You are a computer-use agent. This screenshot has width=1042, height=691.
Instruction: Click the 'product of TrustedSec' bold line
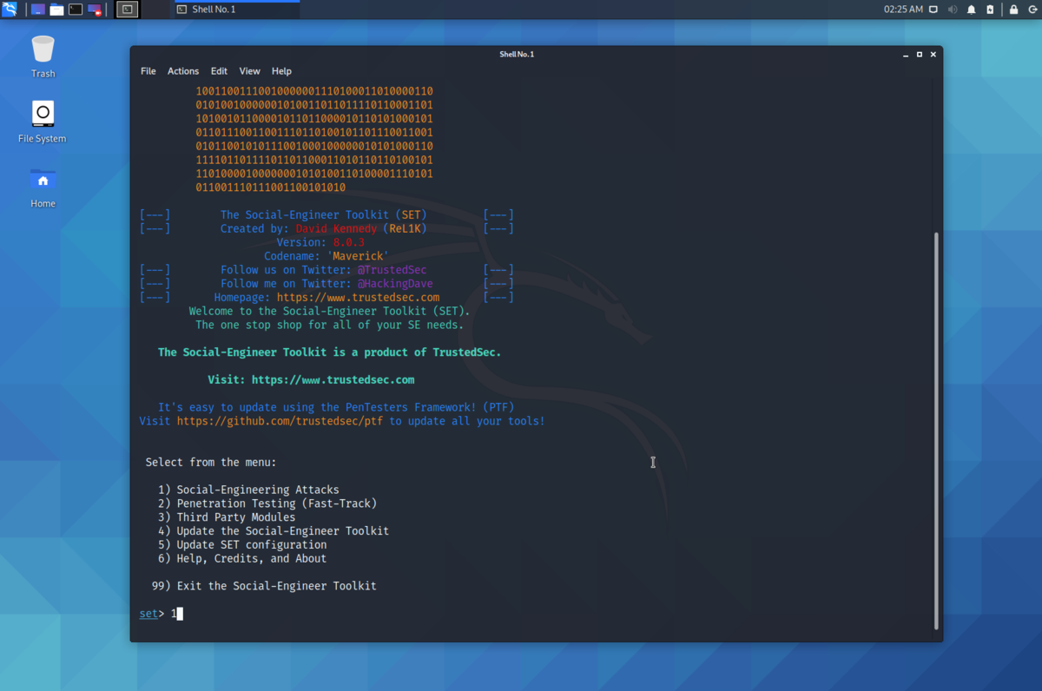(330, 352)
